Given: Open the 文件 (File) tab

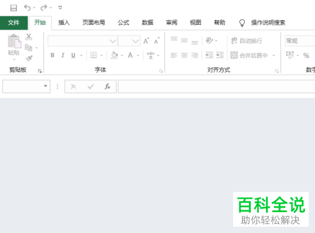Looking at the screenshot, I should coord(14,23).
